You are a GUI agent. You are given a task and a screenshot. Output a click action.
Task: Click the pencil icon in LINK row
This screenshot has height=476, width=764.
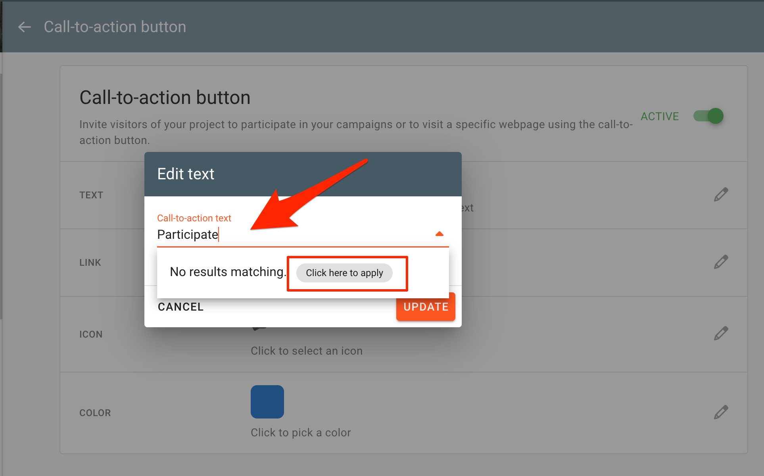[x=721, y=262]
